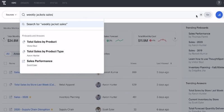Click pinboard icon for Sales Performance suggestion
Viewport: 224px width, 112px height.
pyautogui.click(x=24, y=61)
